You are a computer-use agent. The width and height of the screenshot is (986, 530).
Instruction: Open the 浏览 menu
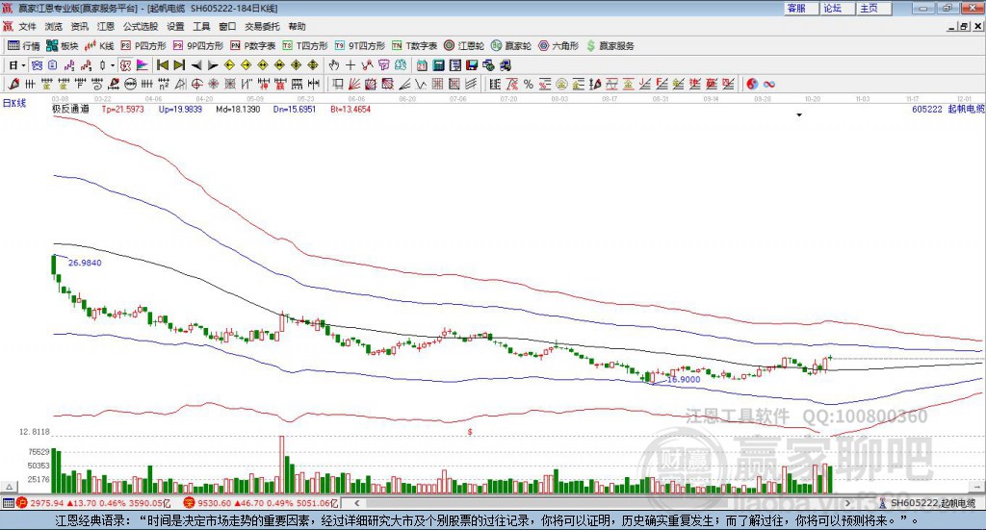tap(54, 26)
